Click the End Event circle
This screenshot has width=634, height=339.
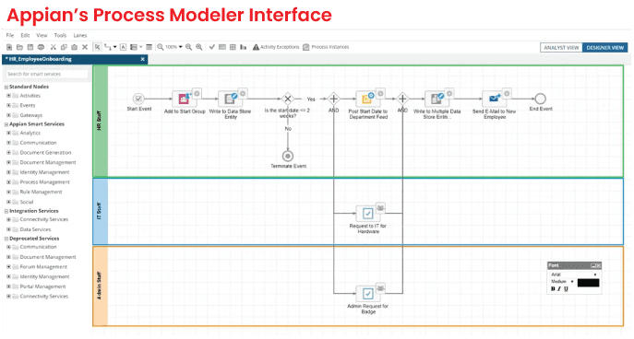click(x=541, y=99)
